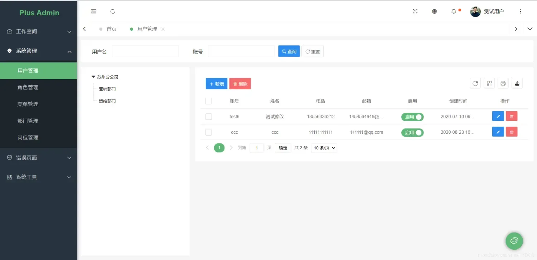The image size is (537, 260).
Task: Check the select-all checkbox in the table header
Action: tap(209, 101)
